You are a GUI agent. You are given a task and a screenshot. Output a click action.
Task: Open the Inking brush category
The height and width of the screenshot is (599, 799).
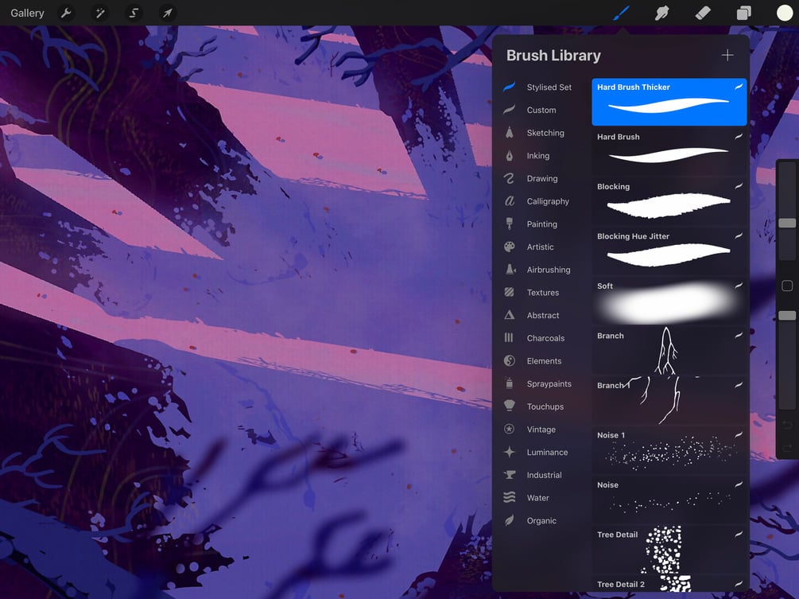(540, 156)
